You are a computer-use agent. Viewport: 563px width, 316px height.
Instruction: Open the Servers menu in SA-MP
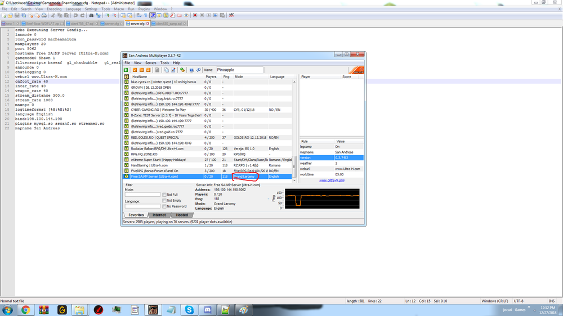(151, 63)
